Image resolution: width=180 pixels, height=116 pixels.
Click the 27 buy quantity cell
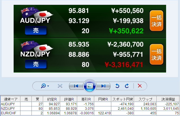pos(37,104)
